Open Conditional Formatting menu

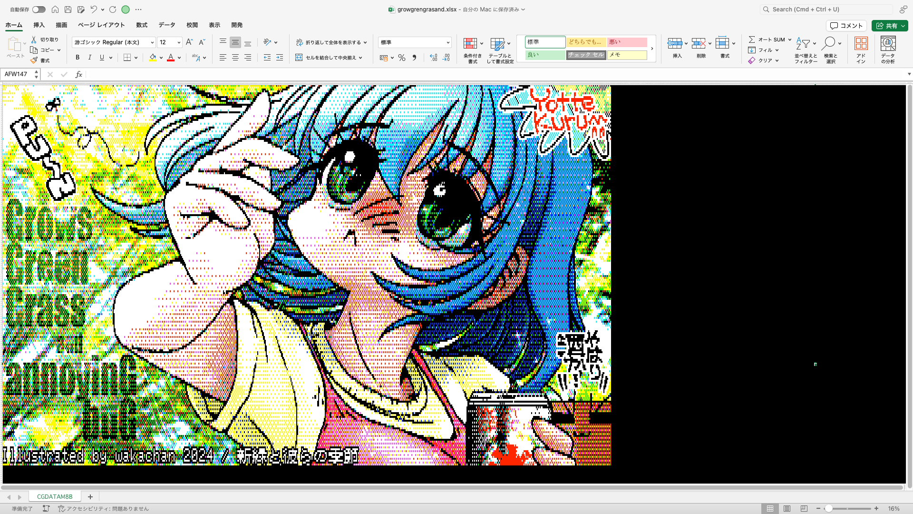[473, 50]
